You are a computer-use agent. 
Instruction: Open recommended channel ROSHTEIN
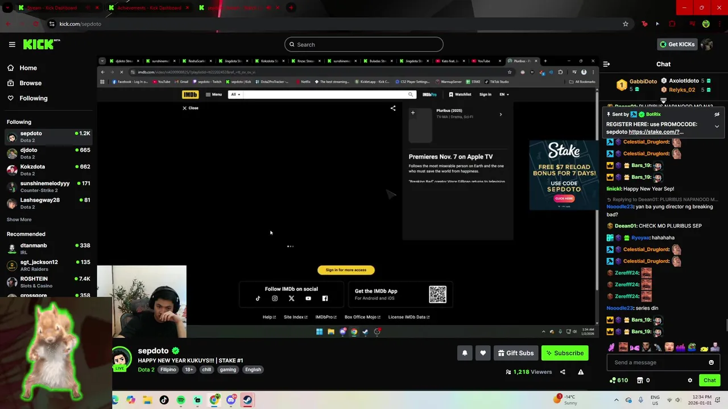[48, 282]
